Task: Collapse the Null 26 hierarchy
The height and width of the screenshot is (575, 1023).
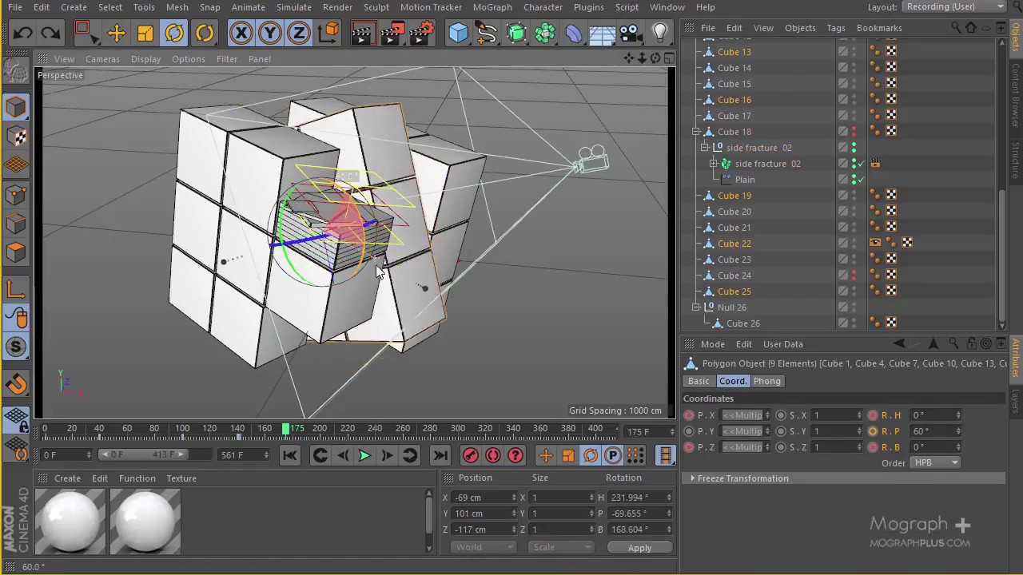Action: (696, 307)
